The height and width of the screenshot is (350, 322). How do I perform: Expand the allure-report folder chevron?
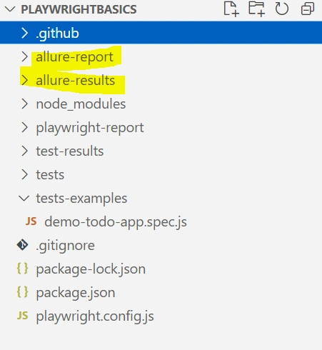(x=24, y=56)
